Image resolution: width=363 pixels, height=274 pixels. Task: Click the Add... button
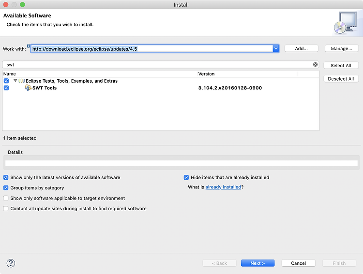[x=301, y=48]
